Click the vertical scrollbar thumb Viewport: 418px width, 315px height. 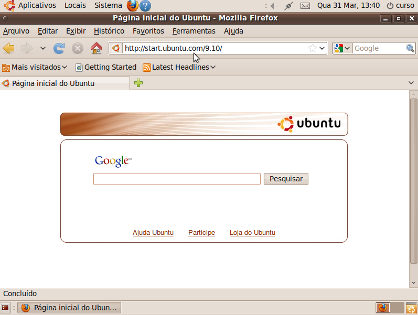tap(413, 181)
